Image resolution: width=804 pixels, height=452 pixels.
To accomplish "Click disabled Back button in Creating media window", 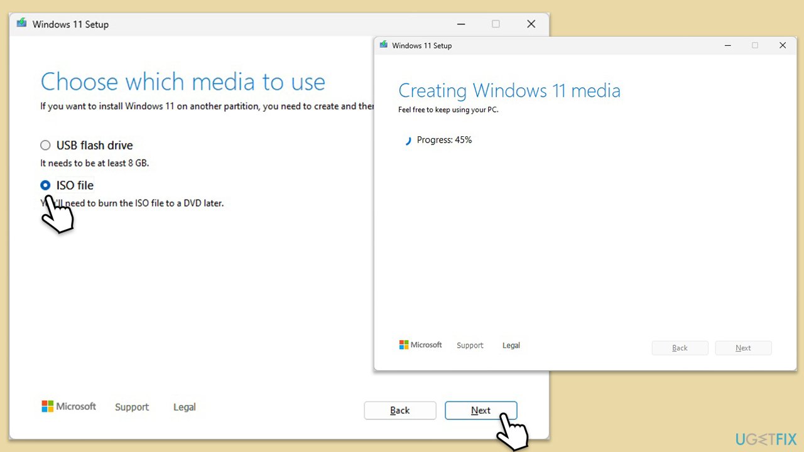I will tap(680, 348).
